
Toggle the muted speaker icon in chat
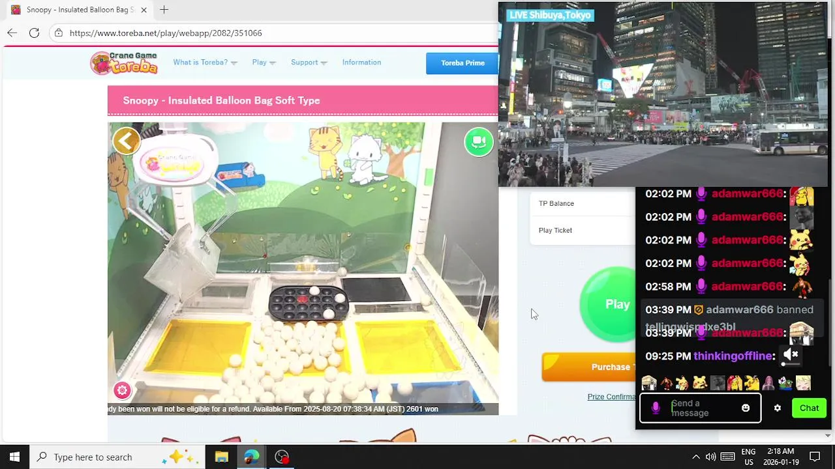791,354
